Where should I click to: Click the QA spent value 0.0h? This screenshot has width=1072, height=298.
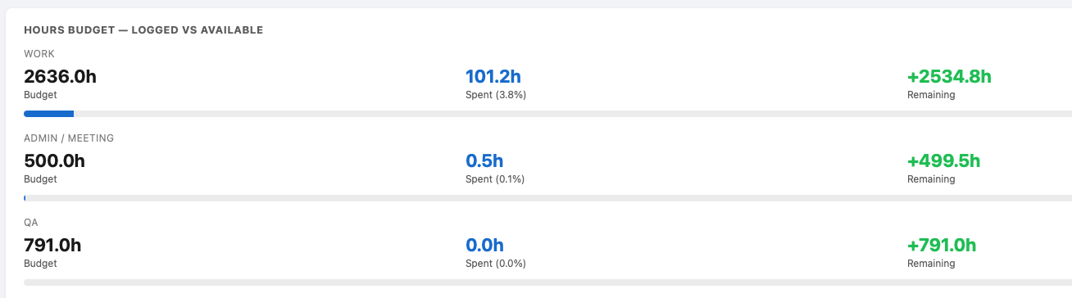(x=484, y=246)
